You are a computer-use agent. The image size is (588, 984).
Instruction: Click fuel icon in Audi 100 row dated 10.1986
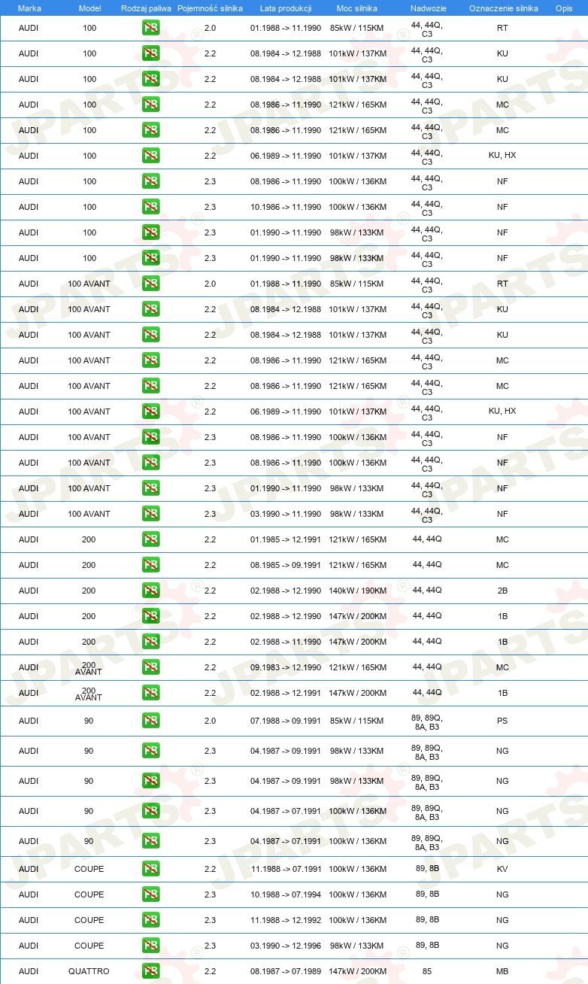pyautogui.click(x=150, y=207)
